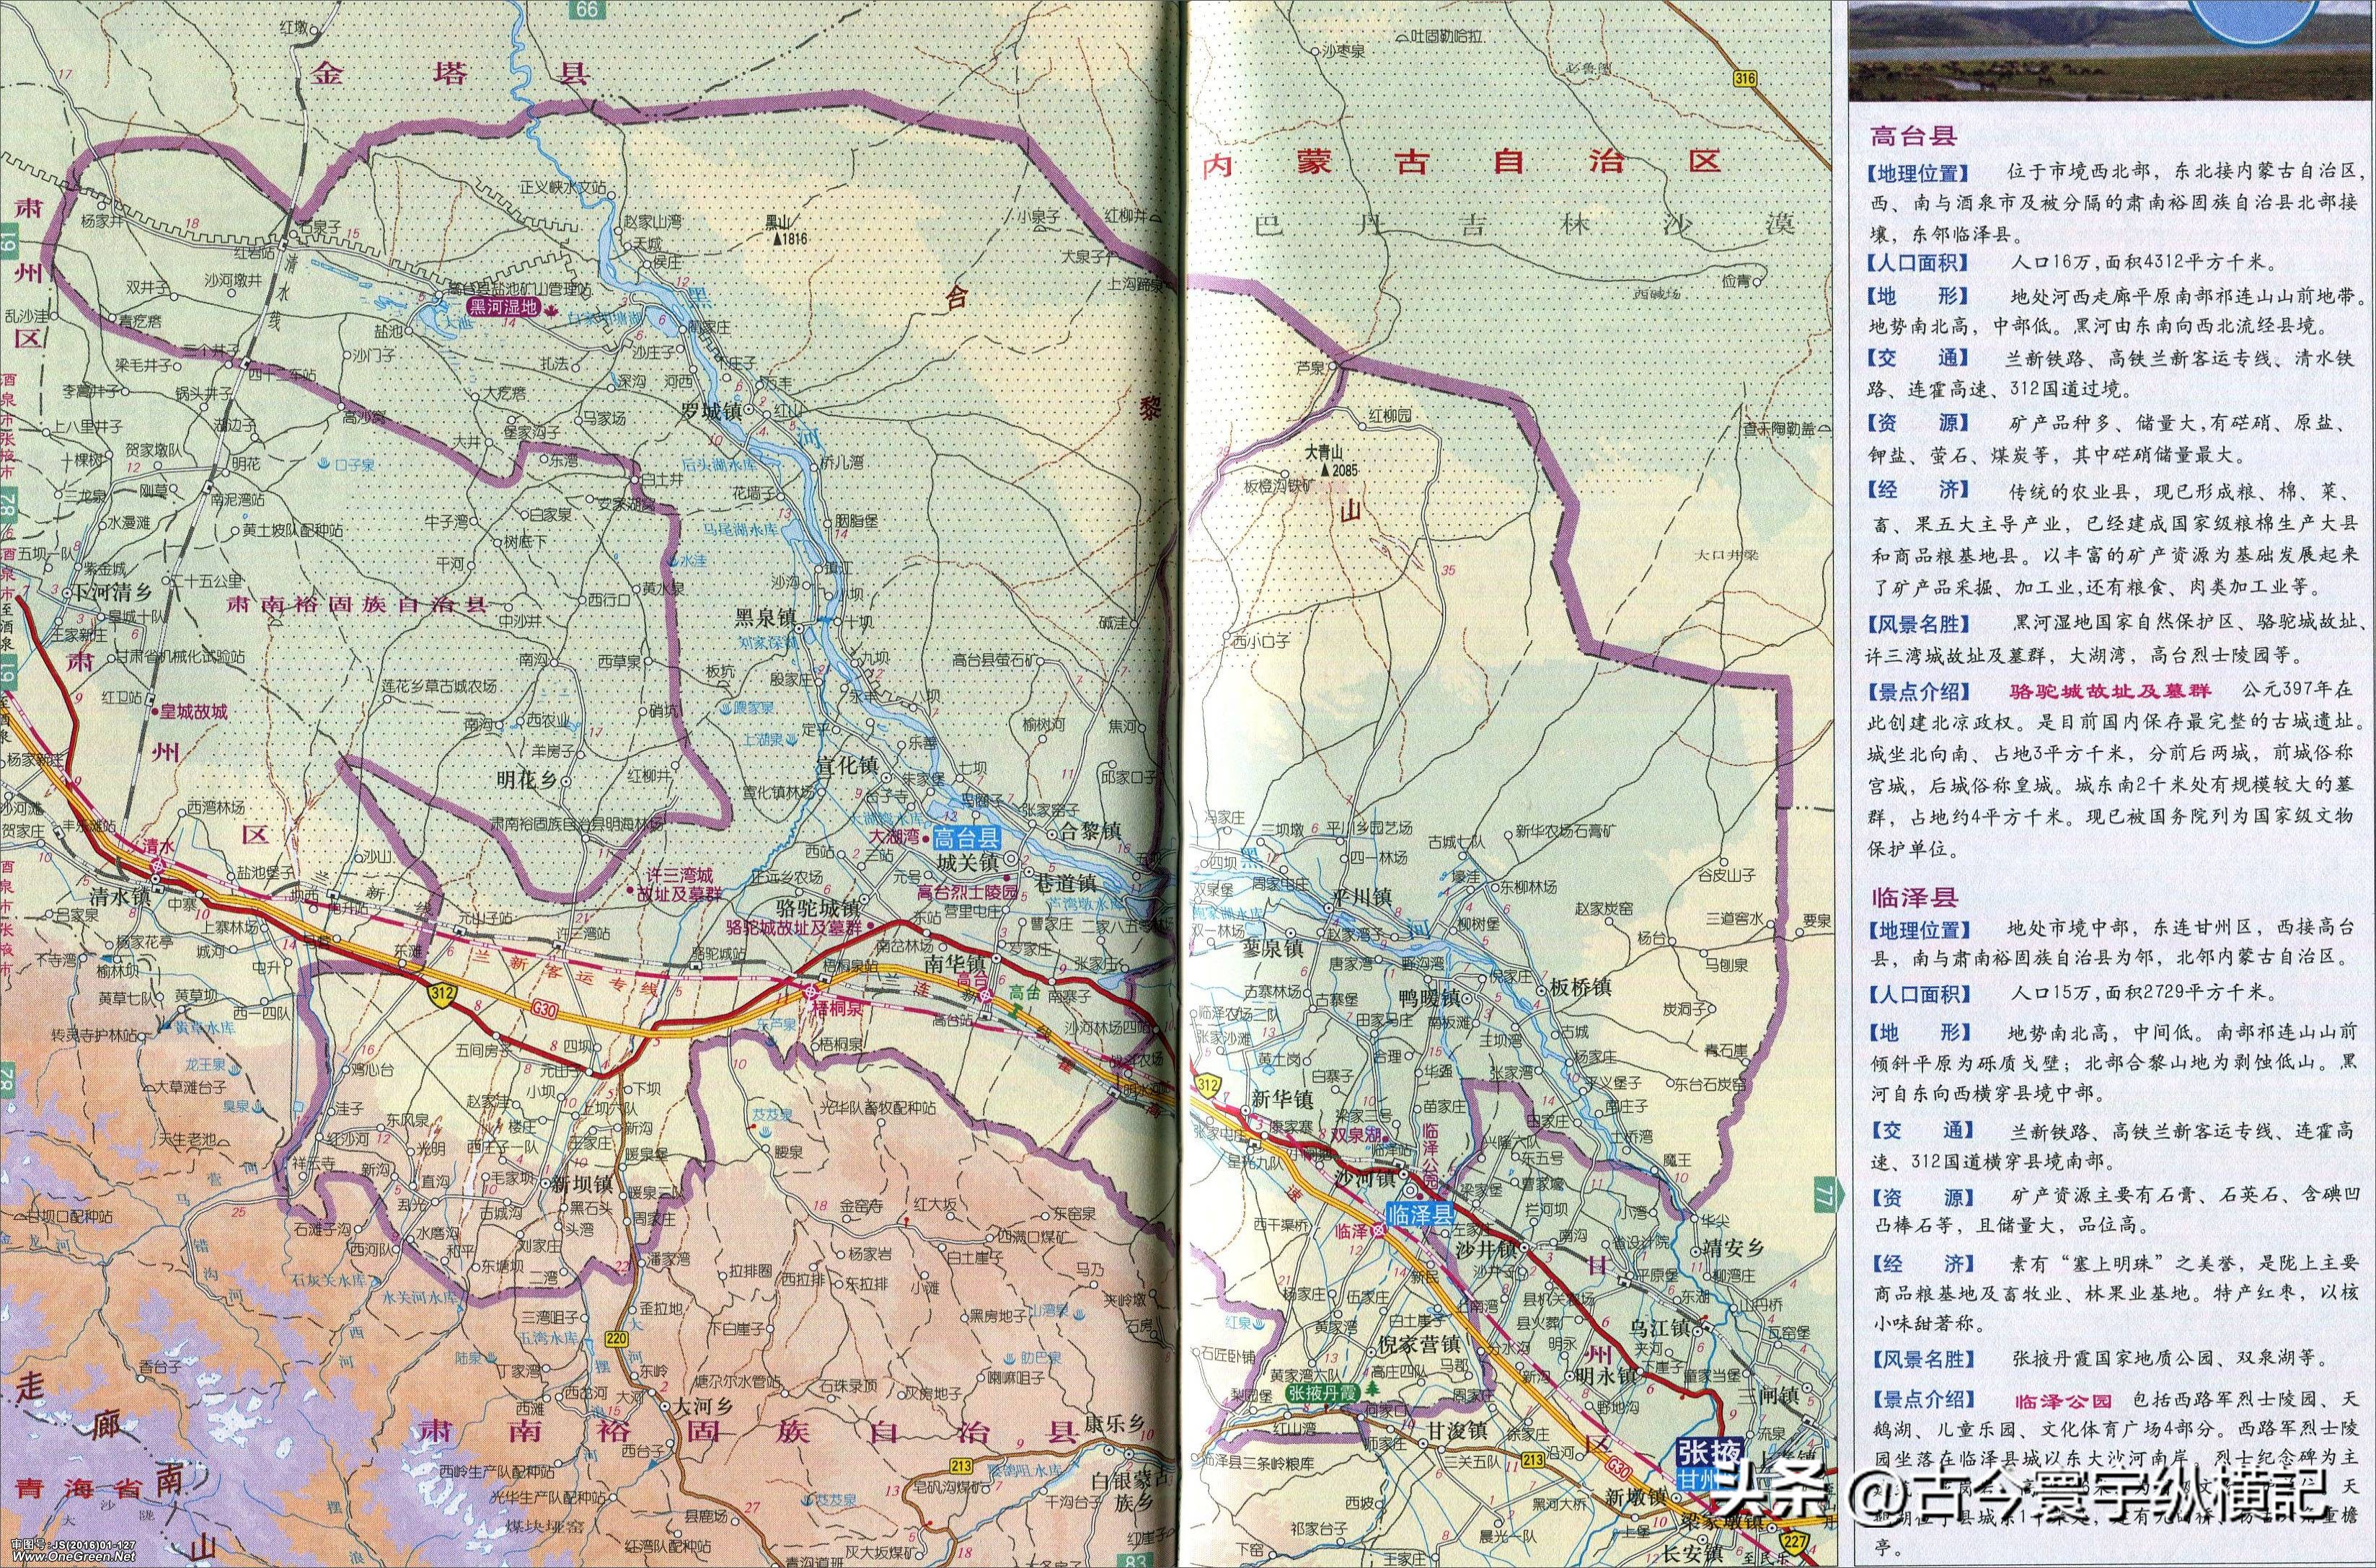Click the green 张掖丹霞 scenic label icon
The width and height of the screenshot is (2376, 1568).
point(1325,1393)
